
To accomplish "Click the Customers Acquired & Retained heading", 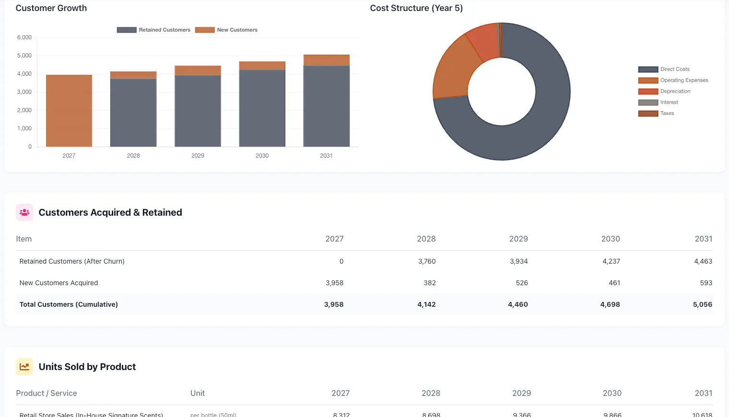I will click(x=110, y=212).
